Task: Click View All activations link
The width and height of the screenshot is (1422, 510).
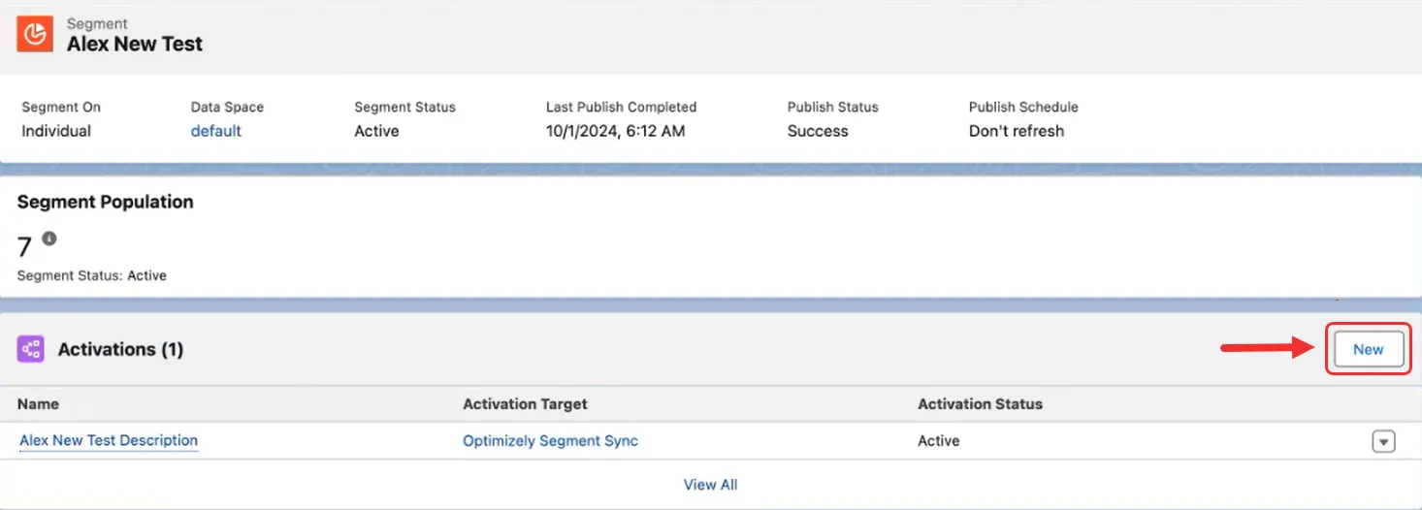Action: (x=711, y=485)
